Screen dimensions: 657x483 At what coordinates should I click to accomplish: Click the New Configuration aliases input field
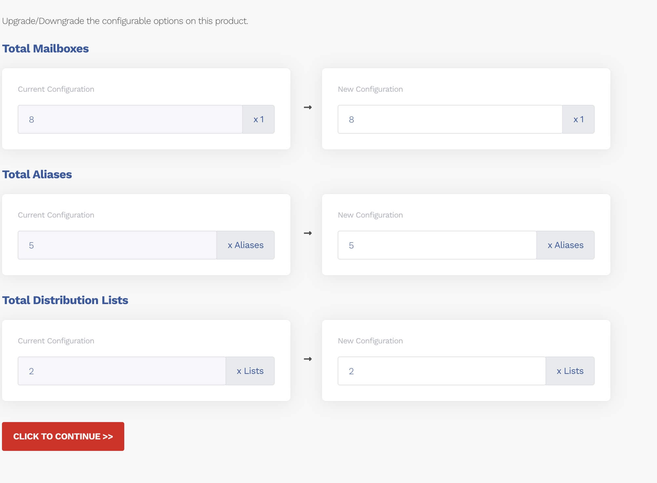[x=437, y=245]
